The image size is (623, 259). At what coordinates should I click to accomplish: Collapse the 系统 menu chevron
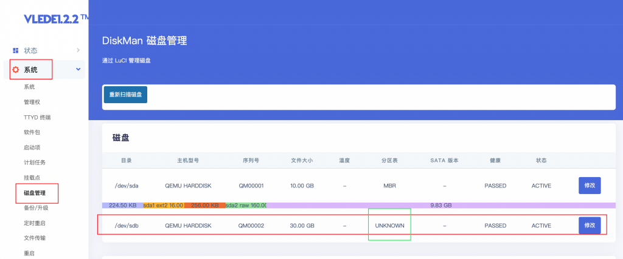78,69
